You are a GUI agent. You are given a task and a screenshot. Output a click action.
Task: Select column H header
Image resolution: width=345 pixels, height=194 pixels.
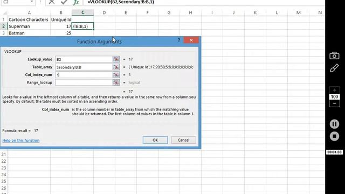tap(190, 12)
